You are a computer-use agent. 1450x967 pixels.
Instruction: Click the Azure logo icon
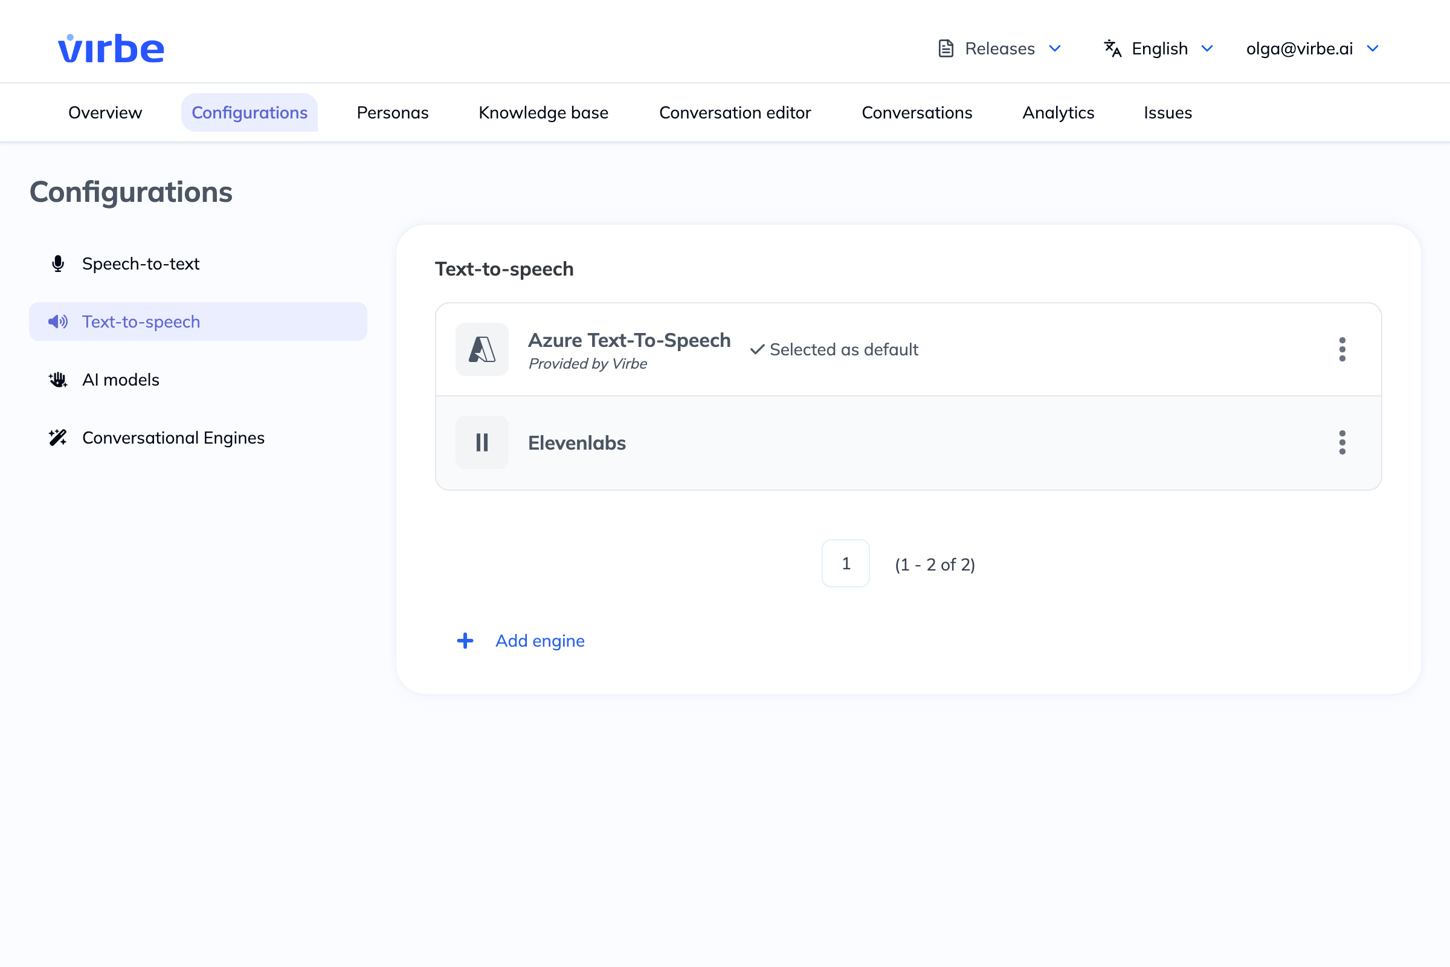(x=482, y=349)
